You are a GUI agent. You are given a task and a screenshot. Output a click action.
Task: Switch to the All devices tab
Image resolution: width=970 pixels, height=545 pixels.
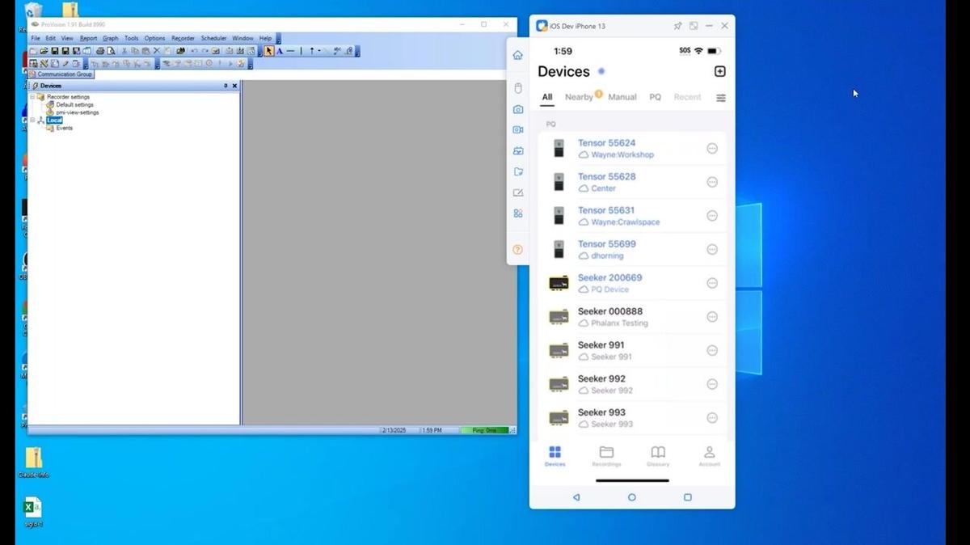547,97
